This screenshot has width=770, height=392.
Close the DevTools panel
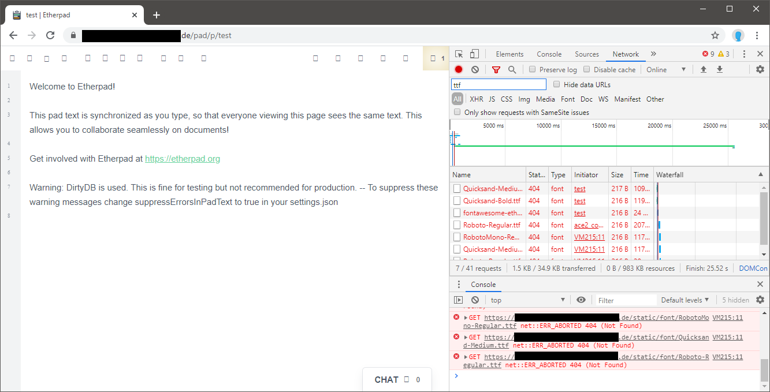pos(760,54)
